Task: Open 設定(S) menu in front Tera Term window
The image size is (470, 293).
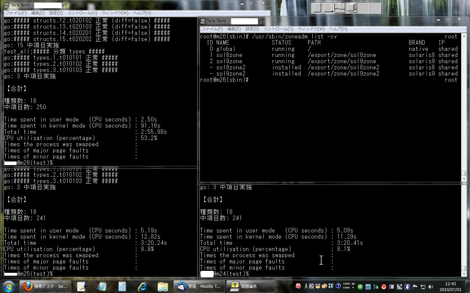Action: 252,29
